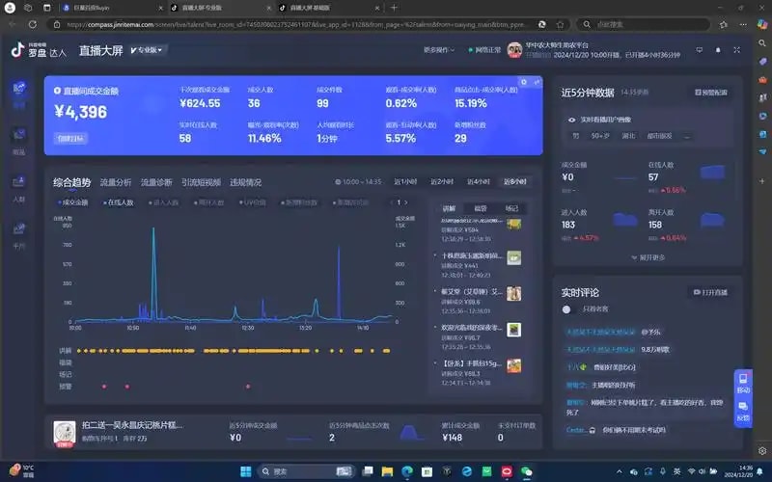Click the 吴永昌庆记桃片糕 product thumbnail
This screenshot has width=772, height=482.
65,433
